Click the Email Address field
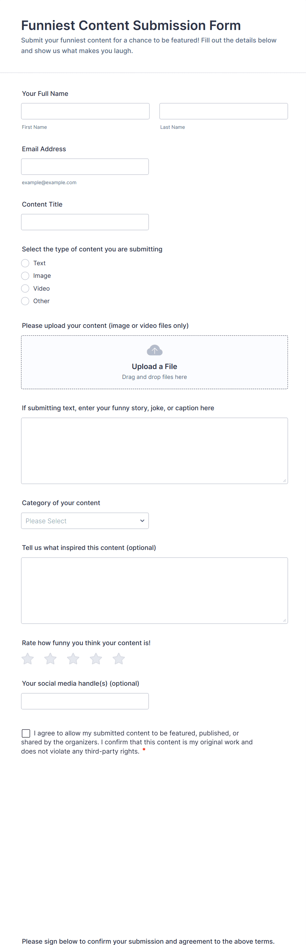 pyautogui.click(x=85, y=166)
